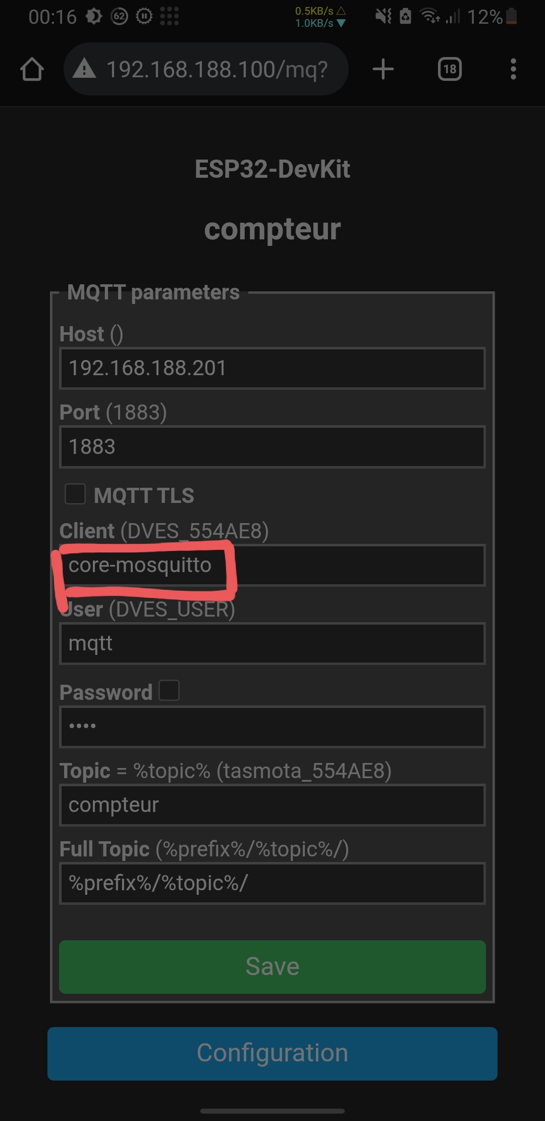Image resolution: width=545 pixels, height=1121 pixels.
Task: Open a new tab with plus icon
Action: pyautogui.click(x=383, y=69)
